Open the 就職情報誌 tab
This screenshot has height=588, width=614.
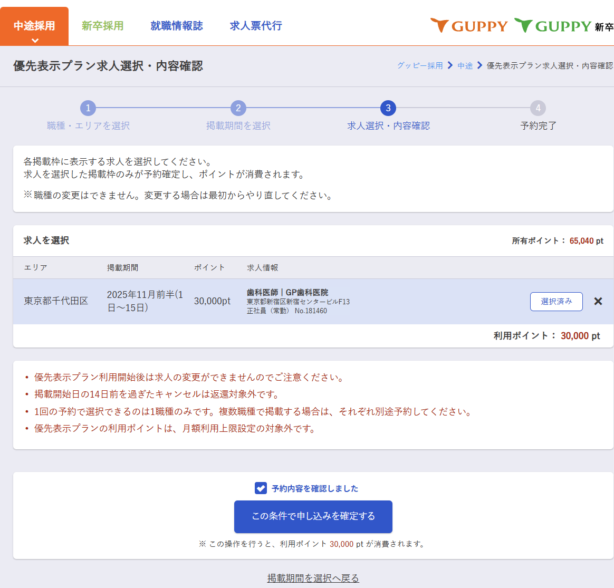(x=176, y=26)
